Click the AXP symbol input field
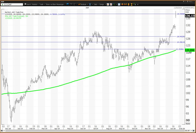The height and width of the screenshot is (133, 196). pyautogui.click(x=15, y=4)
